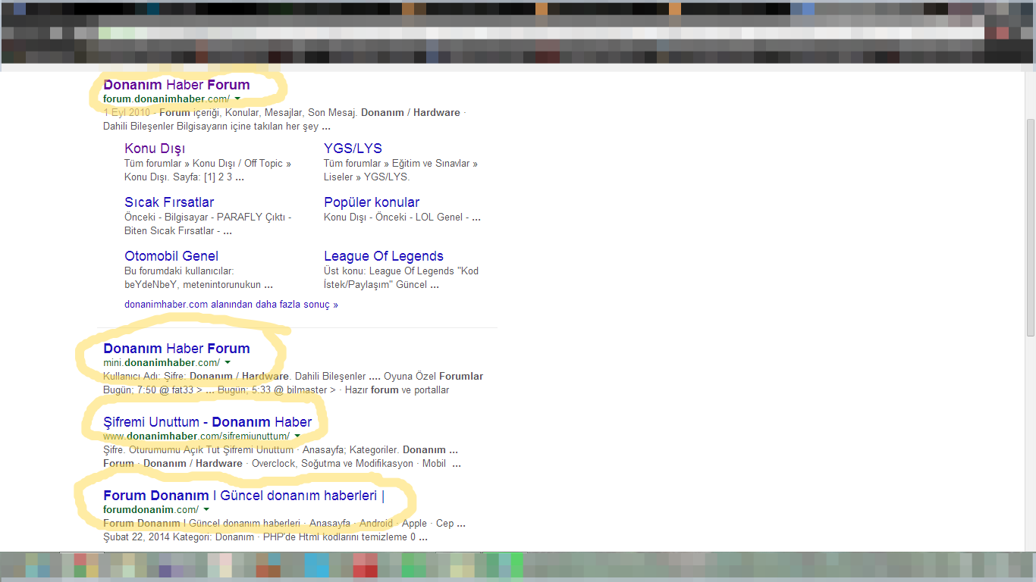Click the vertical page scrollbar thumb

coord(1030,227)
